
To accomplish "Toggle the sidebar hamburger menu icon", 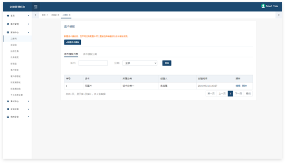I will 36,7.
